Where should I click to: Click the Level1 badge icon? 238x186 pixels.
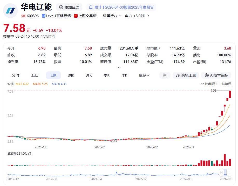pyautogui.click(x=43, y=16)
